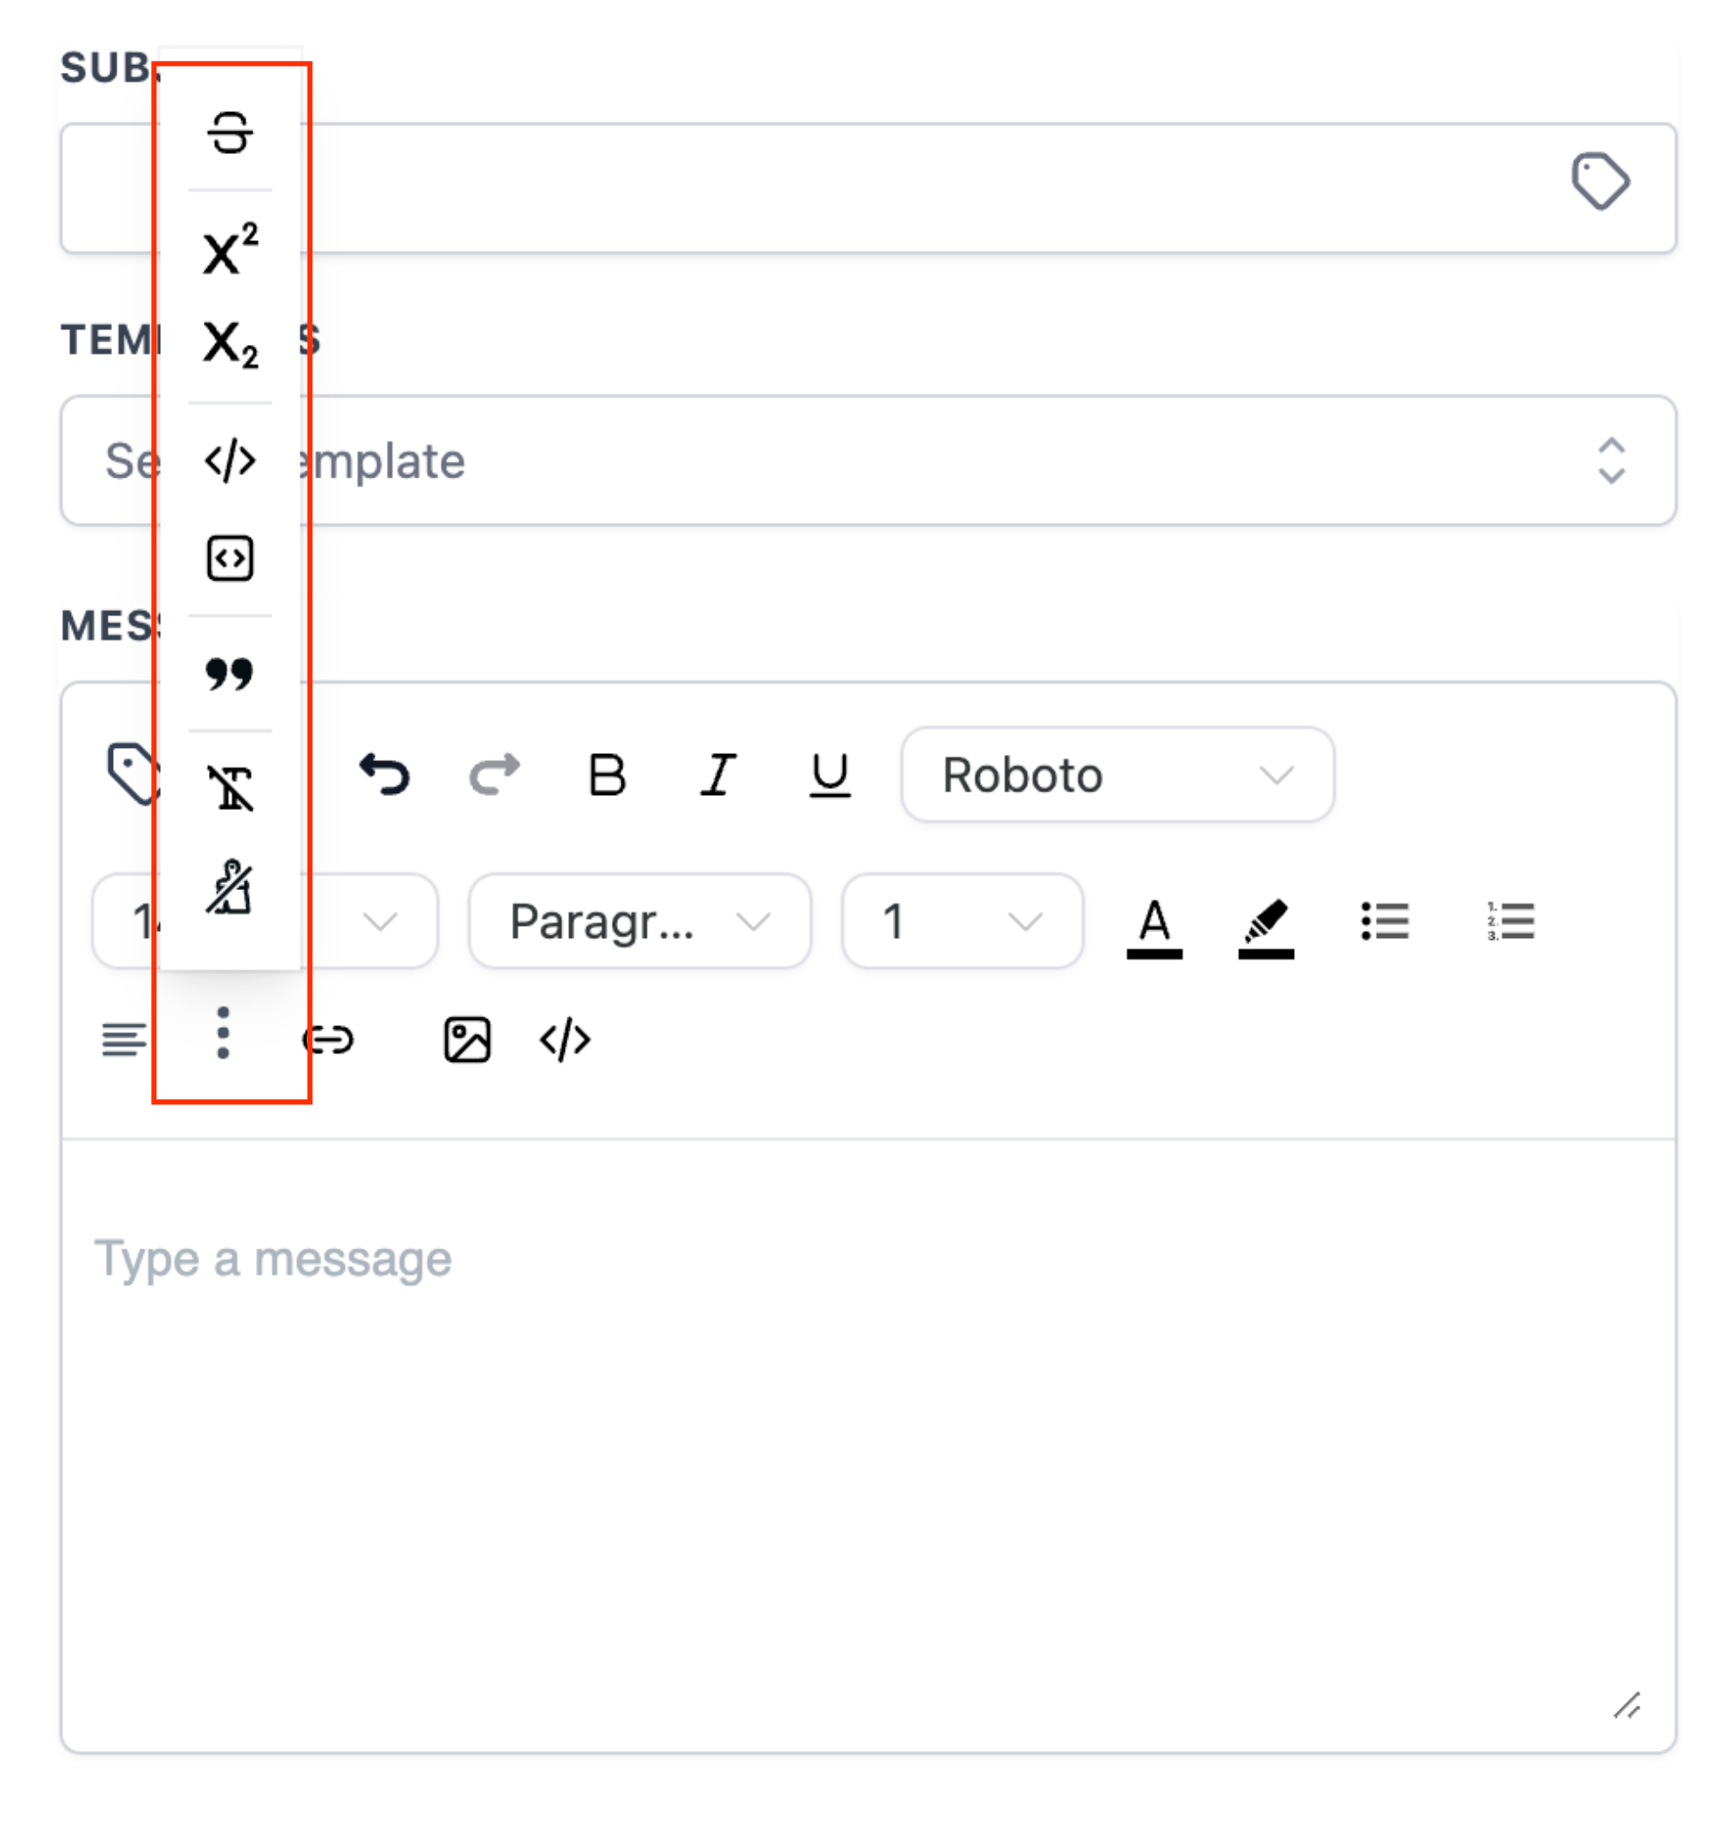Toggle italic formatting

(x=719, y=775)
